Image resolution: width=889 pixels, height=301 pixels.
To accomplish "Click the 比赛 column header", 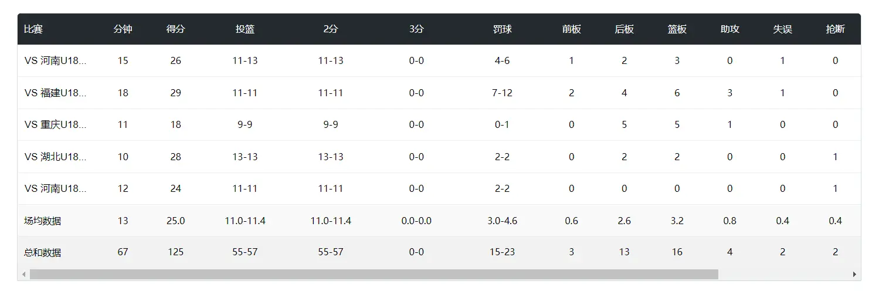I will click(x=33, y=29).
